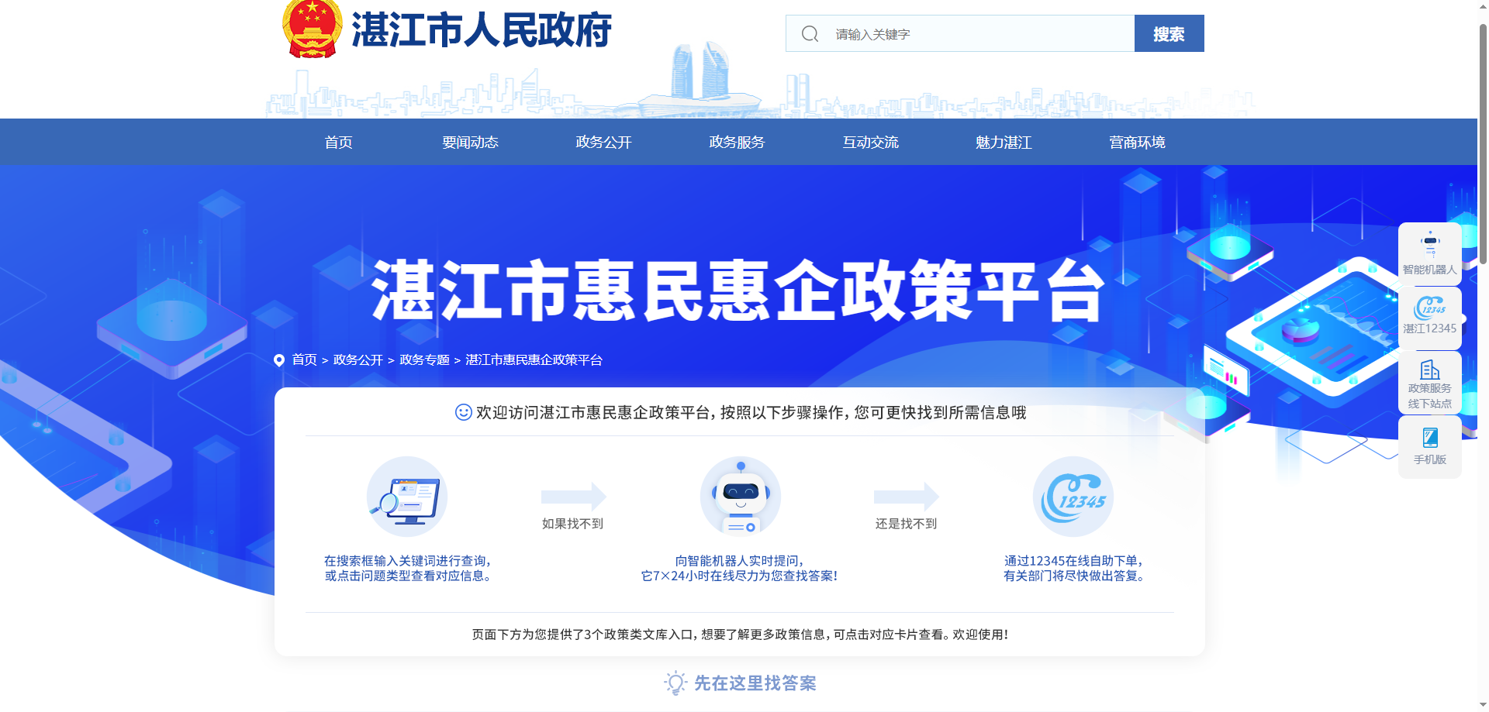The height and width of the screenshot is (712, 1489).
Task: Select 营商环境 in the navigation bar
Action: click(1137, 143)
